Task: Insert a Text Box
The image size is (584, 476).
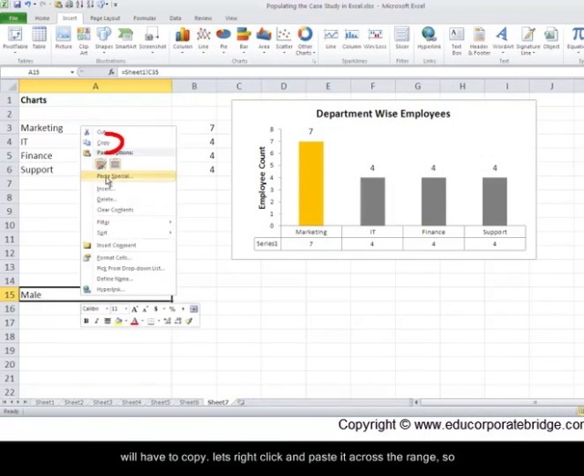Action: click(456, 41)
